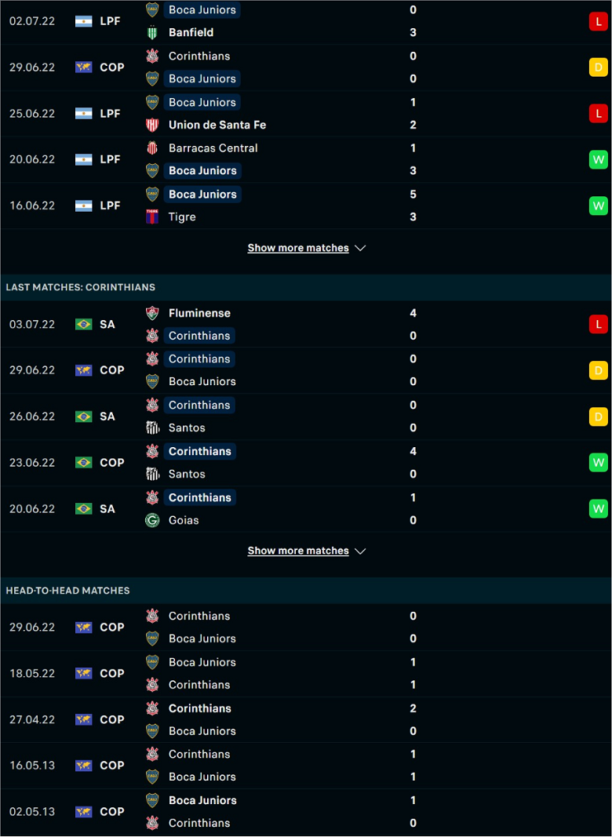
Task: Click Banfield team crest icon
Action: click(152, 33)
